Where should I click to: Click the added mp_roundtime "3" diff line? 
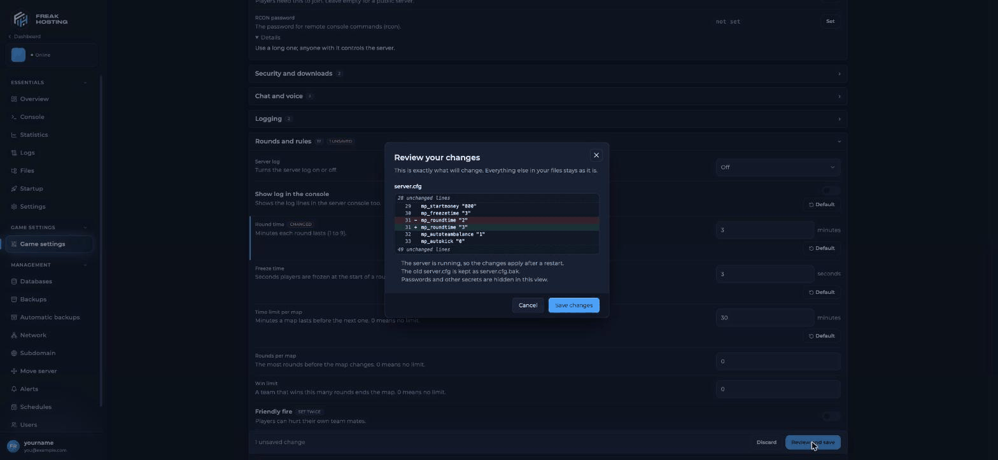[496, 227]
